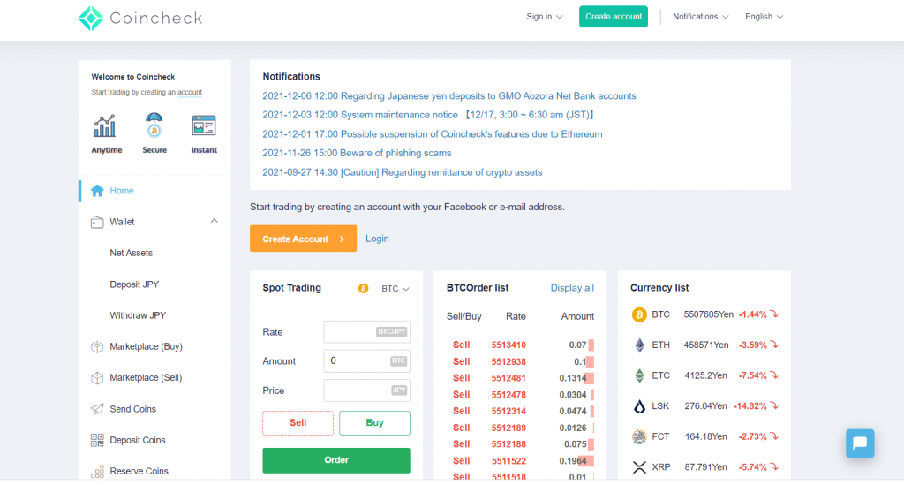904x485 pixels.
Task: Open the Possible suspension Ethereum notice
Action: pyautogui.click(x=433, y=133)
